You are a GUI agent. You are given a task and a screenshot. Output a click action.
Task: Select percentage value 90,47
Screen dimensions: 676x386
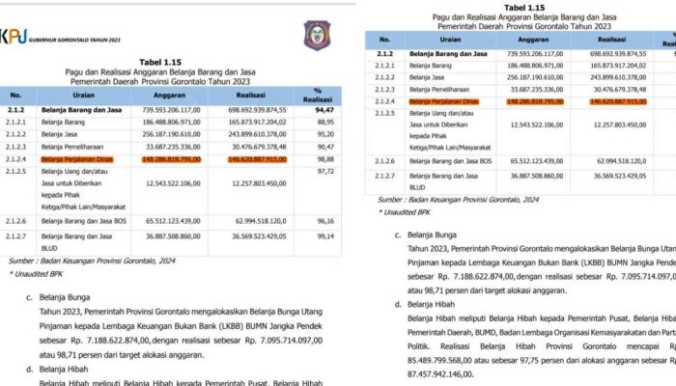pos(325,147)
